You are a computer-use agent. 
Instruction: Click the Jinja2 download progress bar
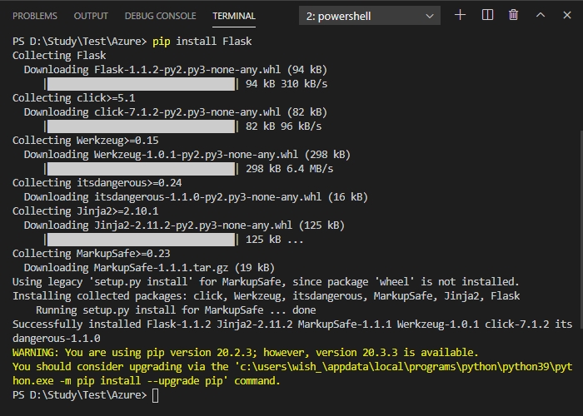click(142, 240)
